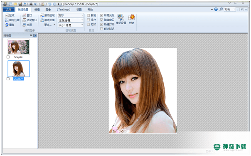Screen dimensions: 251x156
Task: Click the upload icon in quick toolbar
Action: tap(25, 4)
